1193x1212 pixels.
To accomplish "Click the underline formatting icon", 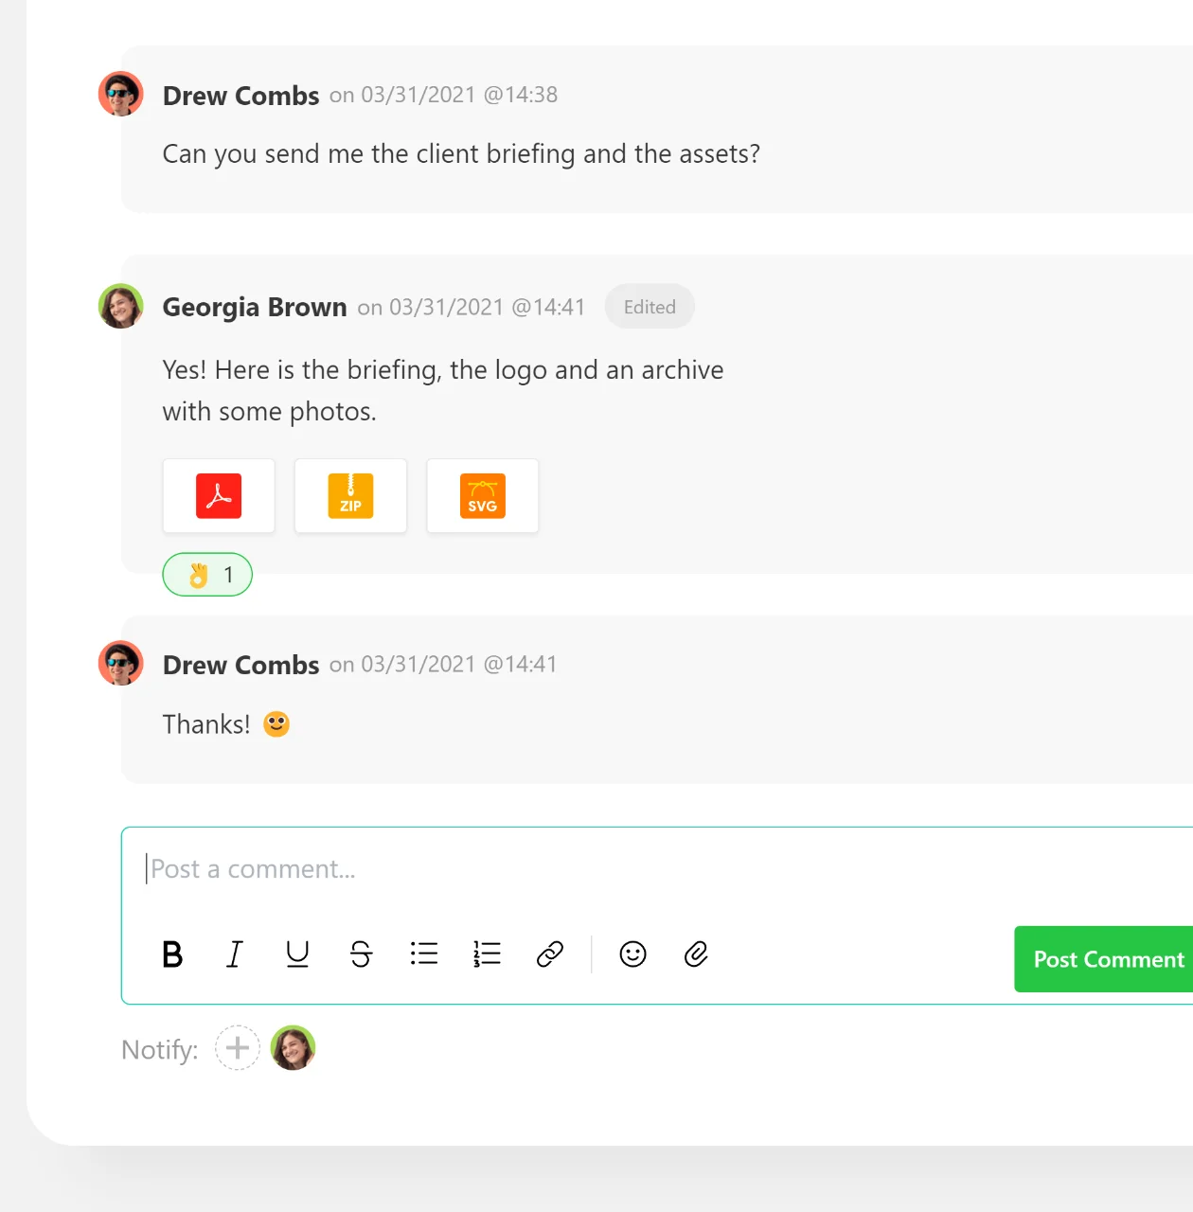I will point(297,954).
